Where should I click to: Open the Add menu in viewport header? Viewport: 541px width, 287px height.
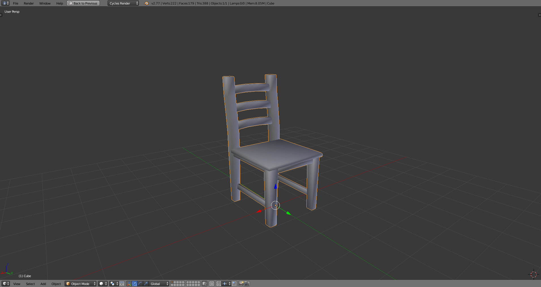tap(43, 284)
